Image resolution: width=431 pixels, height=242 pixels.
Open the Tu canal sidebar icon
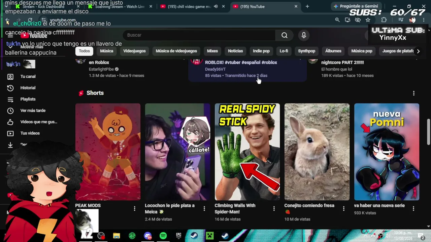(x=10, y=77)
